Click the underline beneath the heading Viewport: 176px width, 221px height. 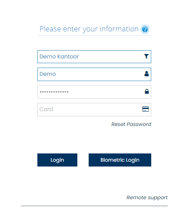(94, 35)
